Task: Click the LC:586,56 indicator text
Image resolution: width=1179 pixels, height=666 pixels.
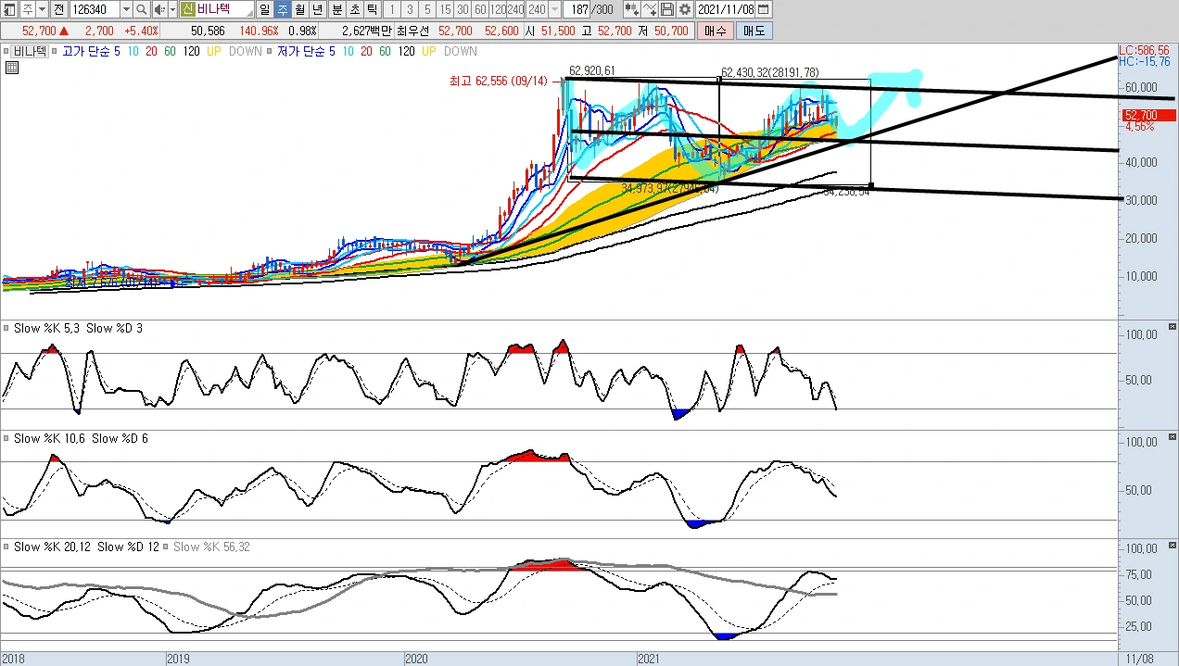Action: pos(1144,50)
